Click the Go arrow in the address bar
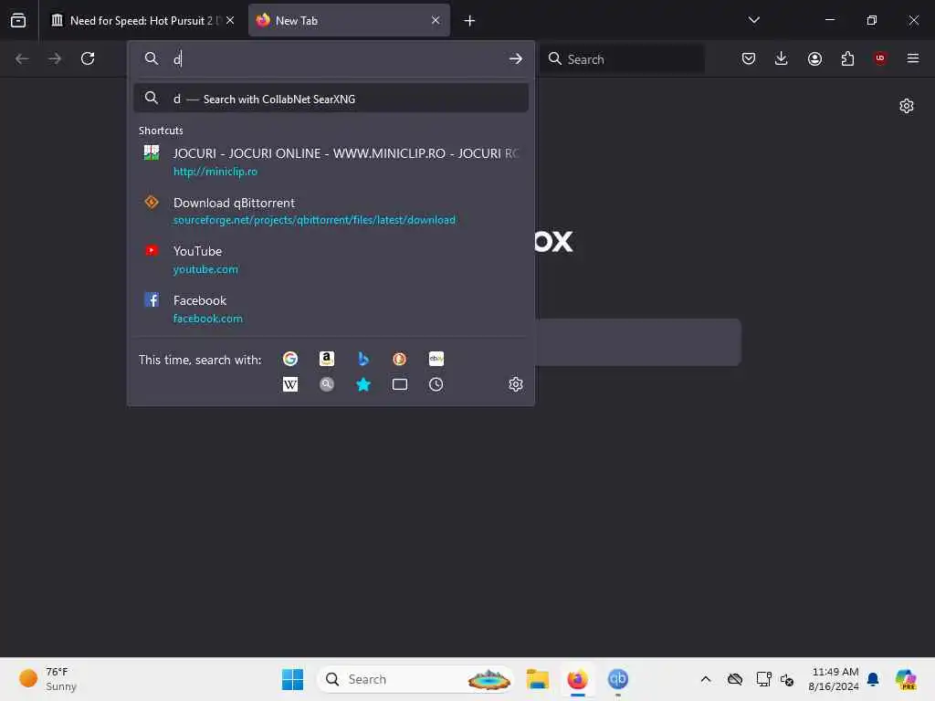This screenshot has height=701, width=935. (516, 58)
